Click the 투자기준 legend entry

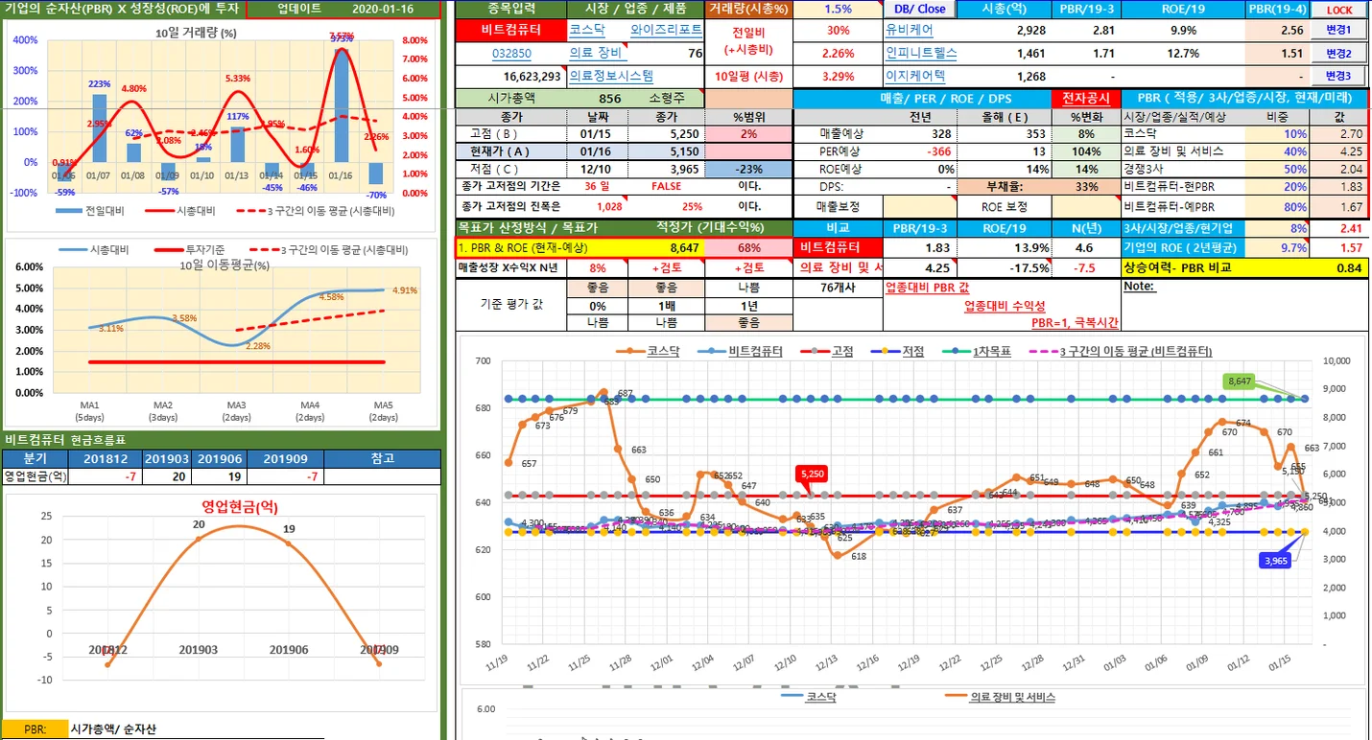(188, 249)
